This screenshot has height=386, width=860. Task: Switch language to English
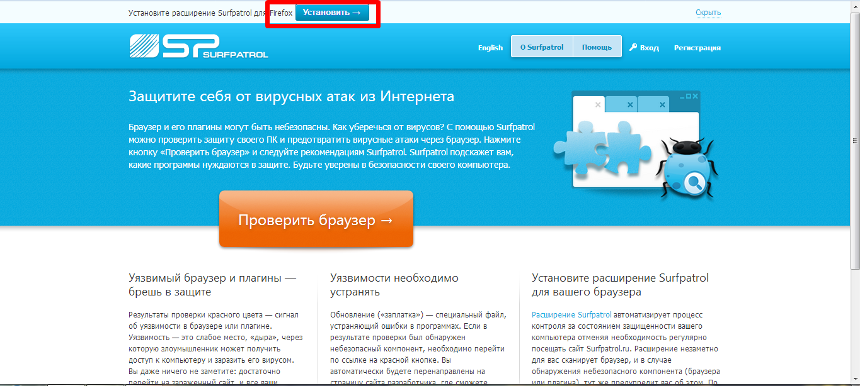coord(490,48)
